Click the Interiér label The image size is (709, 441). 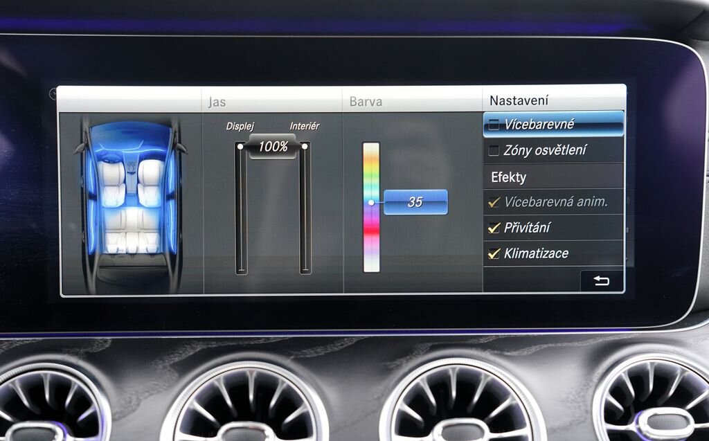coord(305,127)
